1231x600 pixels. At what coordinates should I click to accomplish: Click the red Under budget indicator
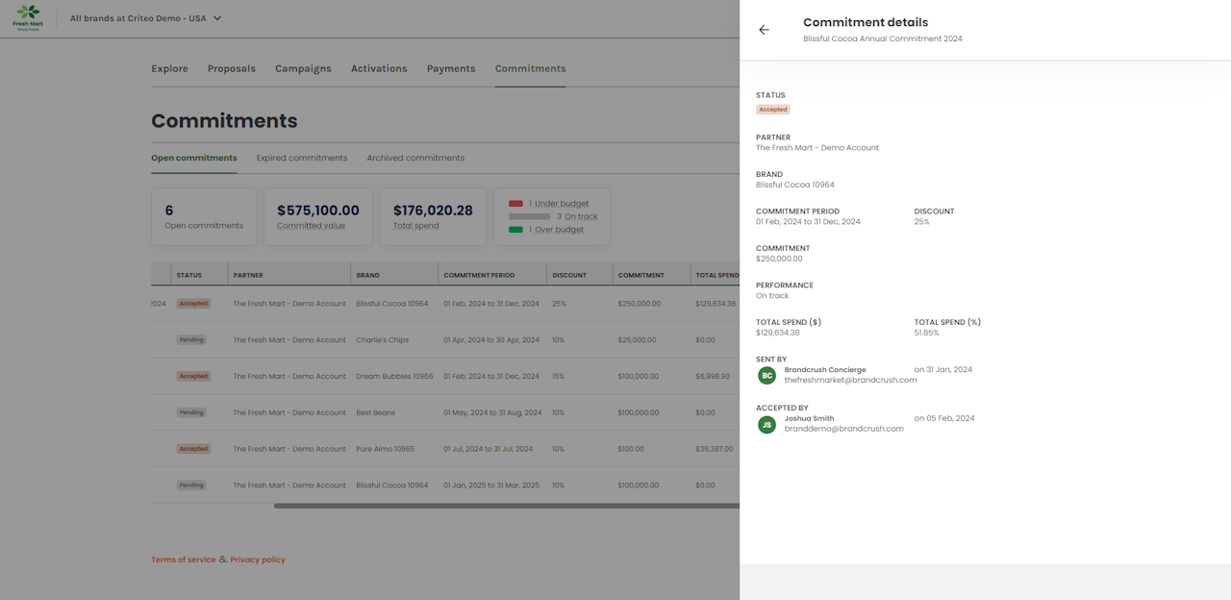(x=515, y=204)
